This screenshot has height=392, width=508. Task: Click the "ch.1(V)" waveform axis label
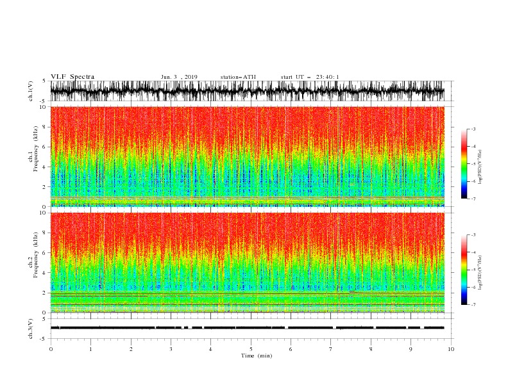[x=31, y=91]
